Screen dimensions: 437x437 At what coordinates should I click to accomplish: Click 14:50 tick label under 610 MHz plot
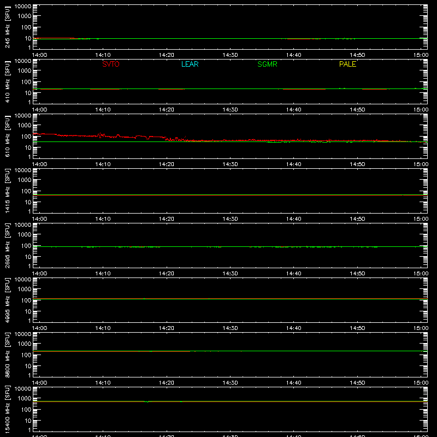[357, 164]
